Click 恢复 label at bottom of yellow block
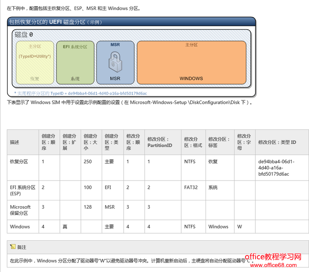 (35, 79)
